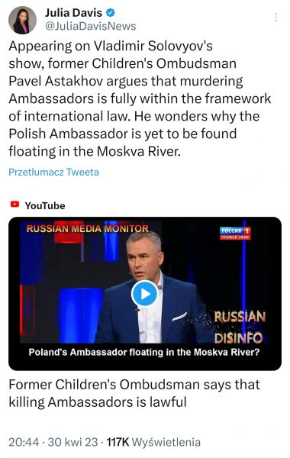Screen dimensions: 290x458
Task: Click the tweet body text
Action: click(140, 98)
